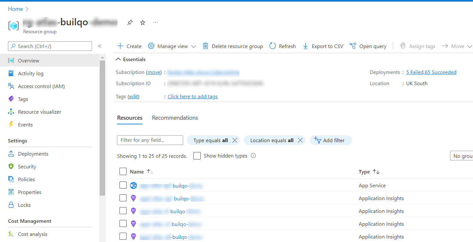Click the Move arrow icon
The height and width of the screenshot is (242, 473).
[x=445, y=46]
